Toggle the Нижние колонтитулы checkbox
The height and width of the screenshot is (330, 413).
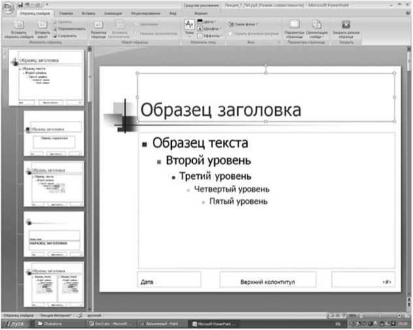(x=135, y=33)
